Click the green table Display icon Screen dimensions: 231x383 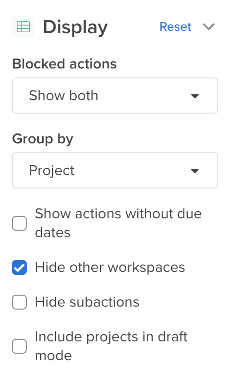[x=23, y=27]
